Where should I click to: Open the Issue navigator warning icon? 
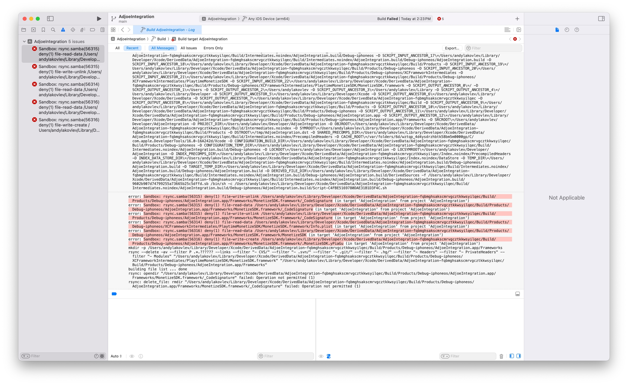[63, 30]
